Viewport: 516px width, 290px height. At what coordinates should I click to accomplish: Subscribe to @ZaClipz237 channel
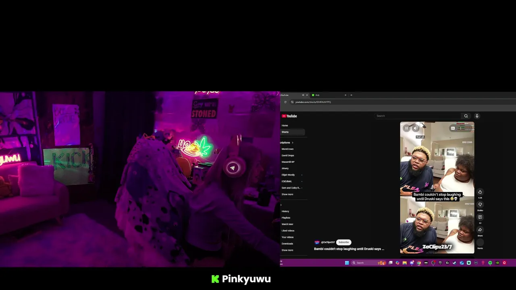pos(344,242)
